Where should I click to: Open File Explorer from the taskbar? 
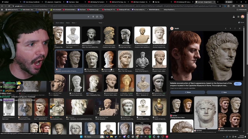[112, 137]
